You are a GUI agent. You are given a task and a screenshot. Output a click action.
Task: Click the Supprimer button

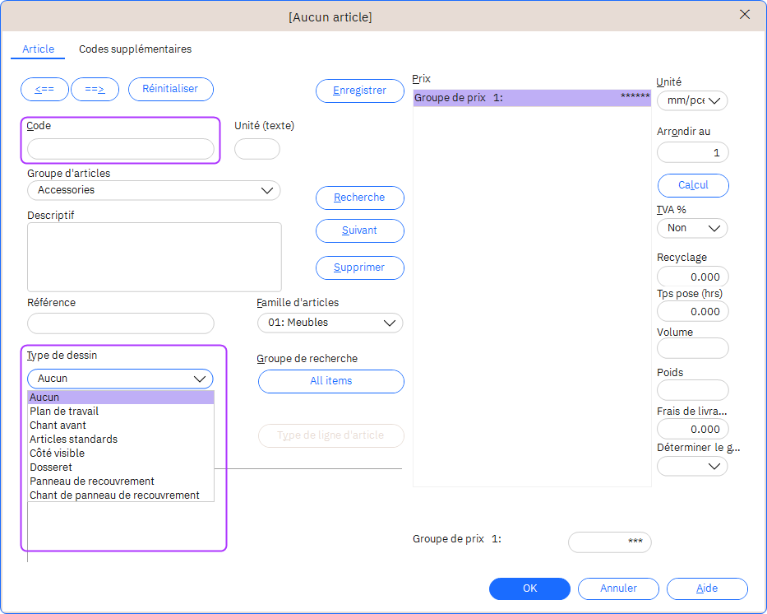[x=359, y=267]
